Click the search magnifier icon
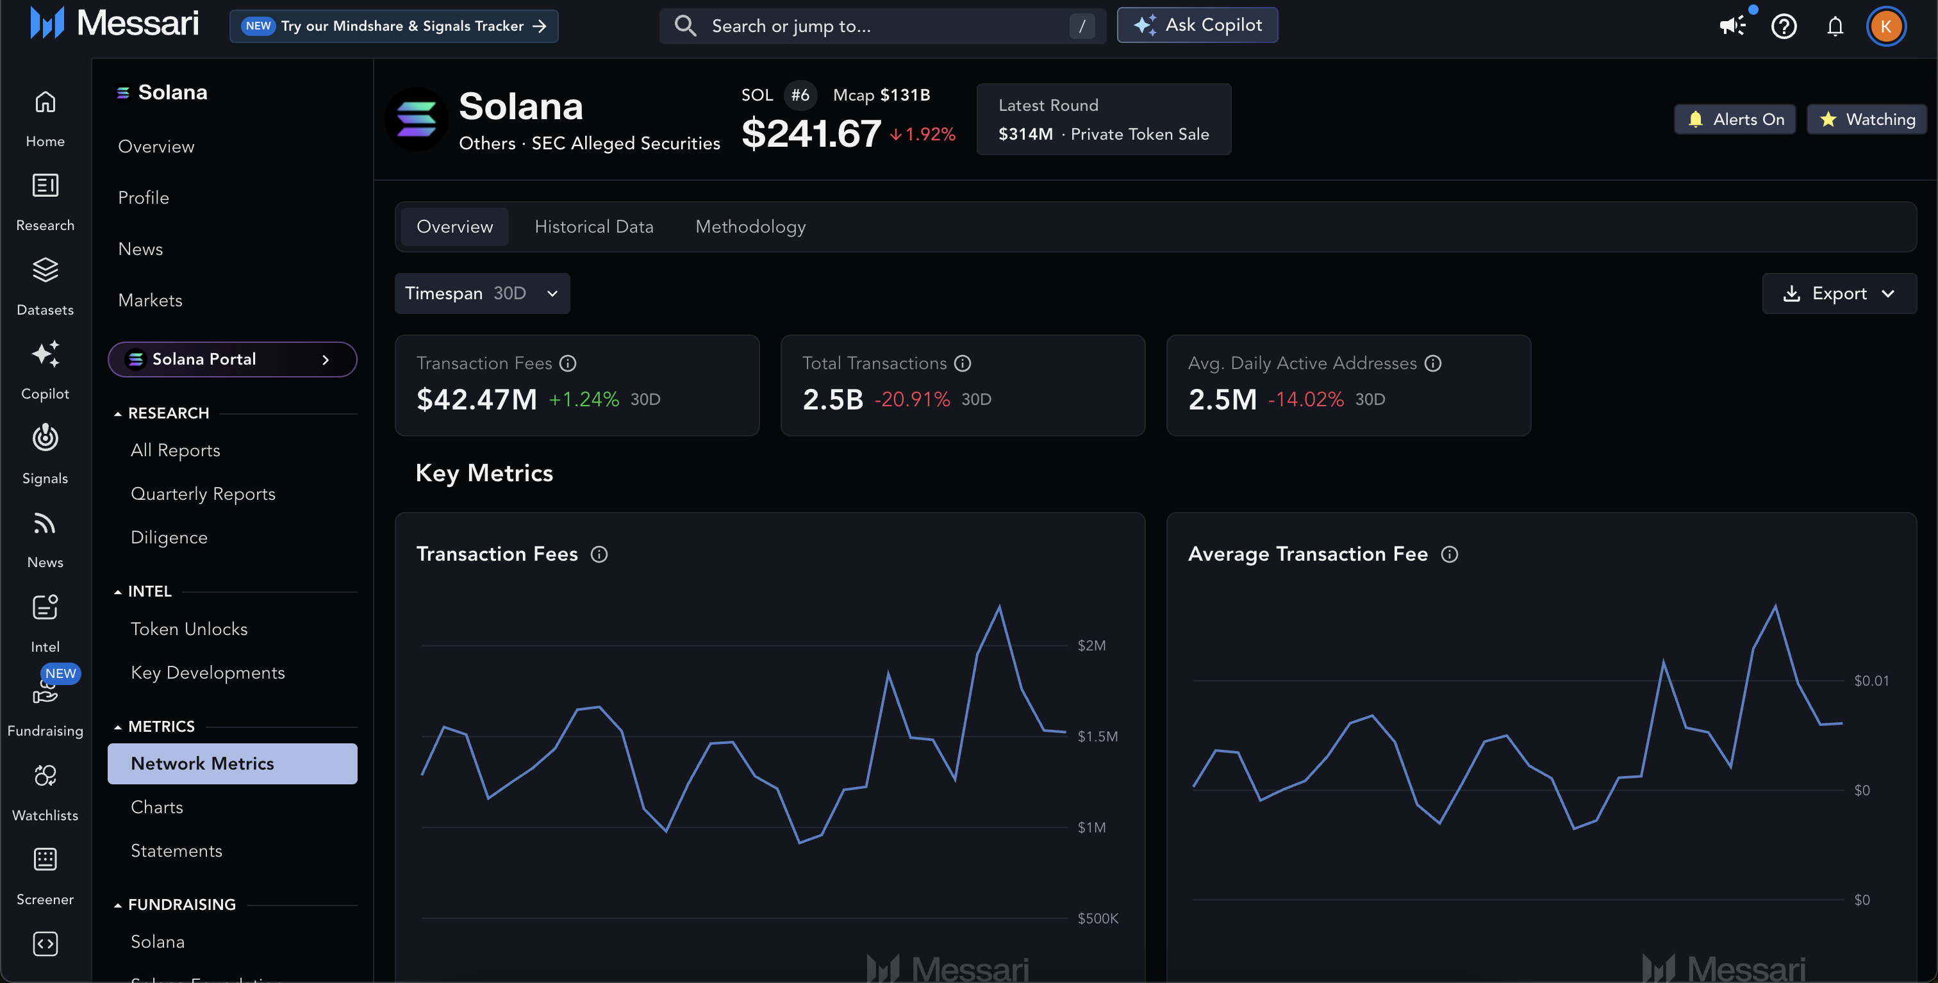The width and height of the screenshot is (1938, 983). [x=684, y=26]
